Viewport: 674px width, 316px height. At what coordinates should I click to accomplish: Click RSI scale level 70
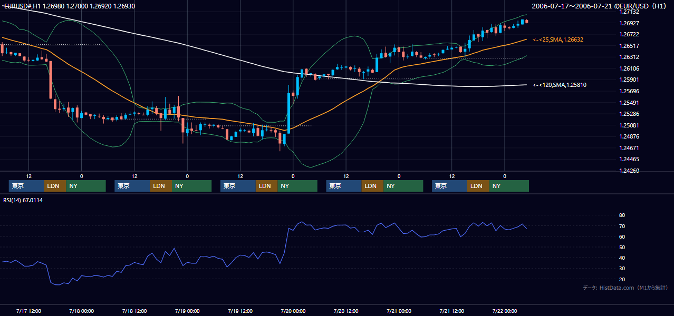tap(622, 226)
